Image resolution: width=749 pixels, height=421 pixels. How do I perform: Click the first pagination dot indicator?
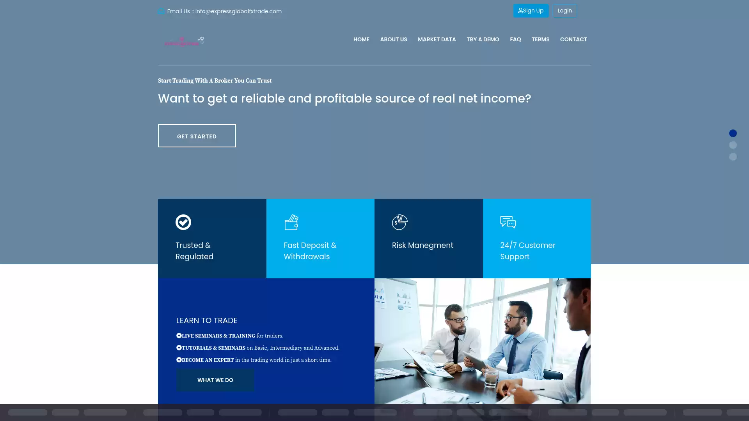point(733,133)
